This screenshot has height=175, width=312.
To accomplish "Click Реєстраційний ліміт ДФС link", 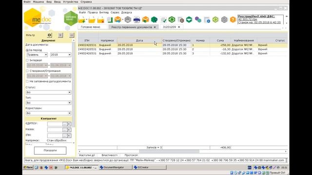I will pyautogui.click(x=256, y=17).
